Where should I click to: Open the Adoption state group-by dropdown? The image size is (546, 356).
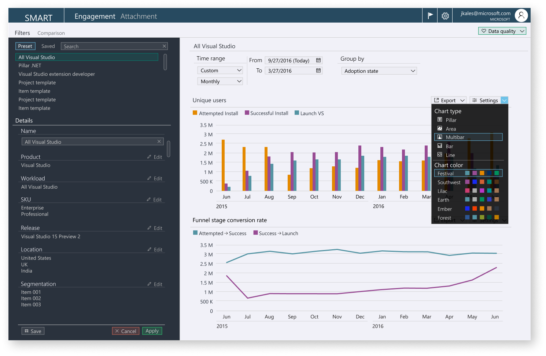(x=379, y=71)
